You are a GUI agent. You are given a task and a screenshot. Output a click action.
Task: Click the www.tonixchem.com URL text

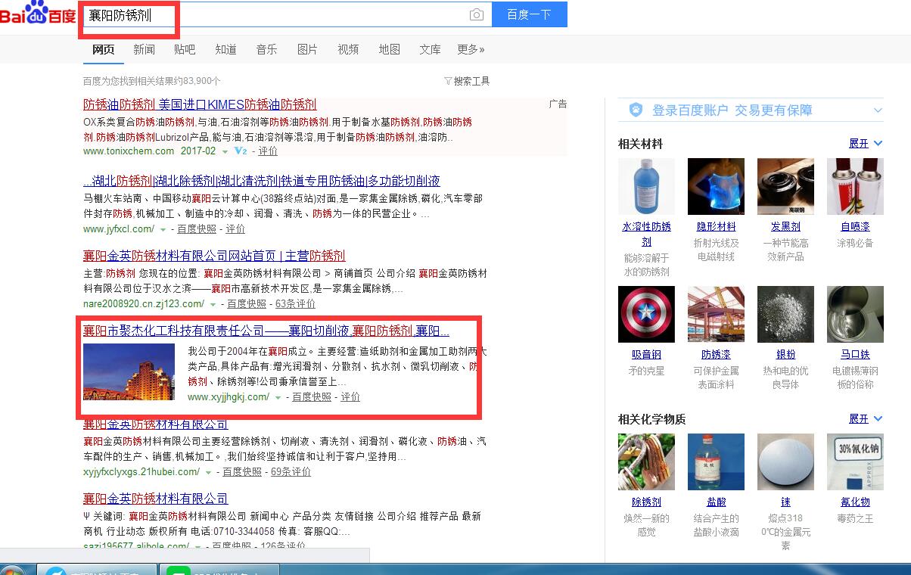129,151
